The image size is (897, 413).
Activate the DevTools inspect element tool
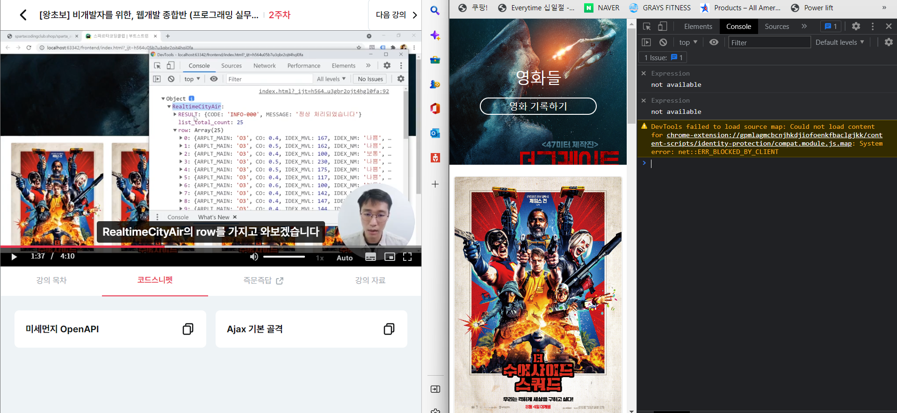[647, 27]
